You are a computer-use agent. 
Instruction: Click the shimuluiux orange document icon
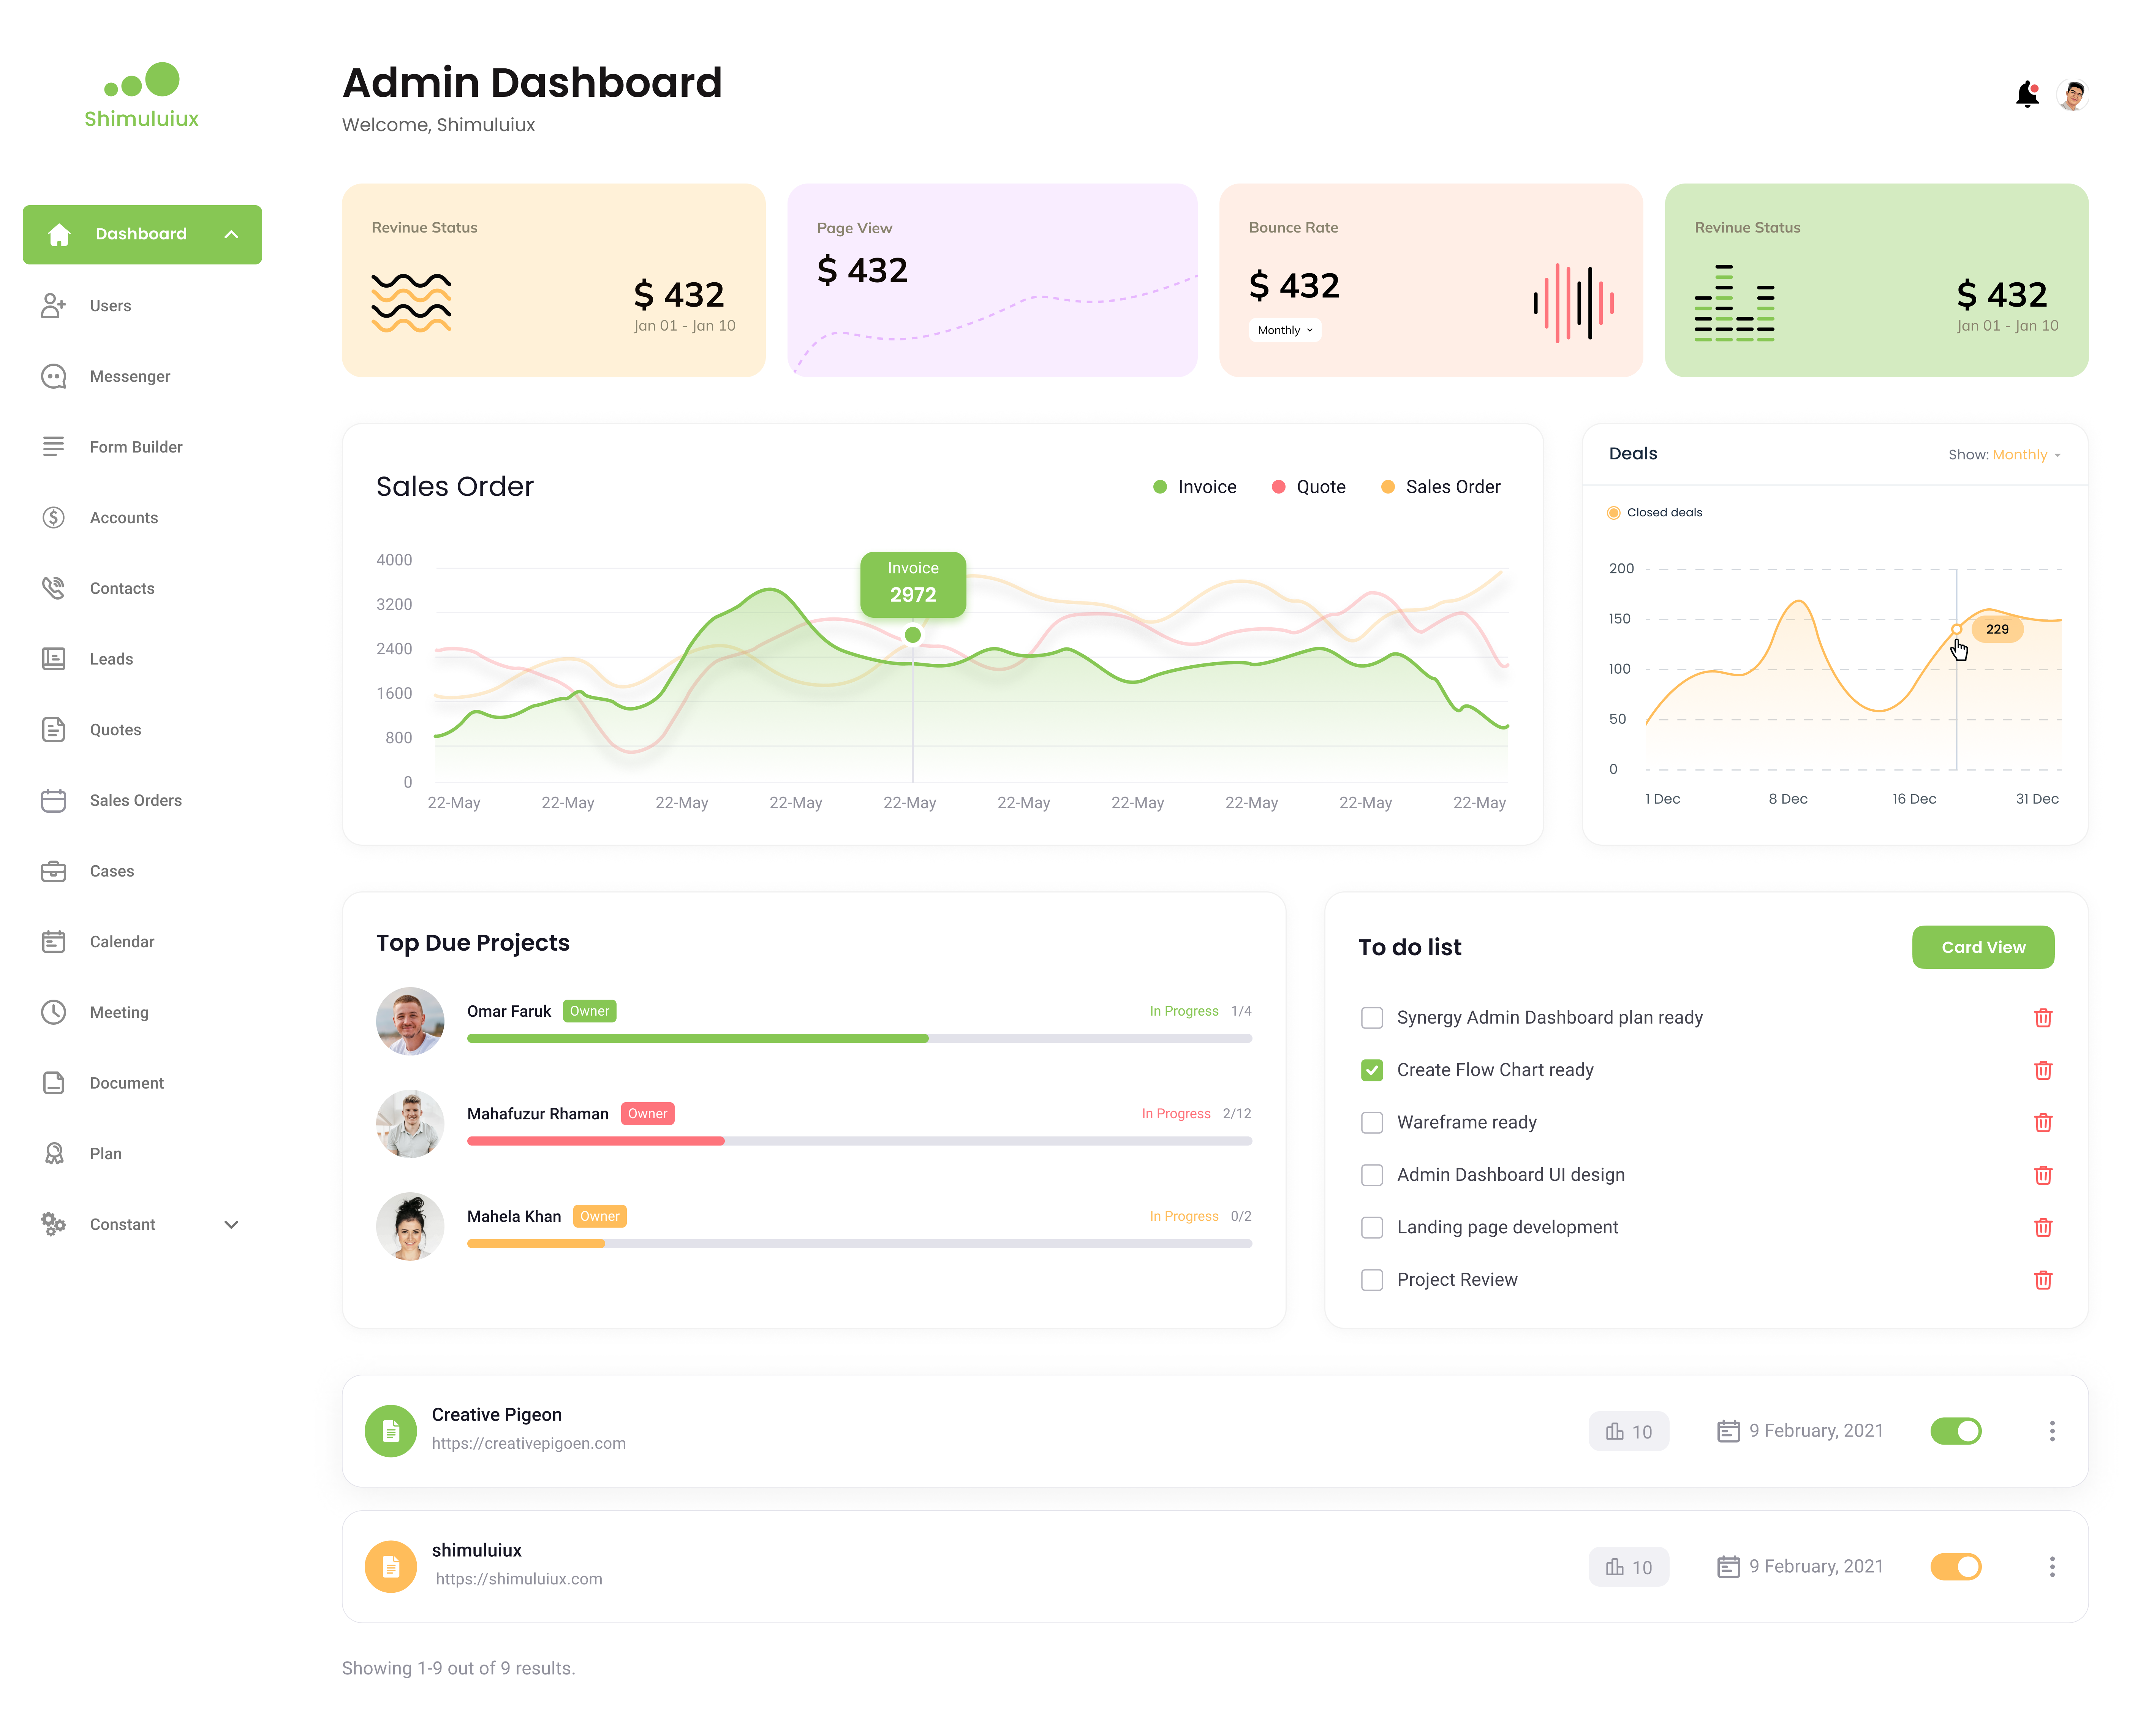coord(391,1567)
